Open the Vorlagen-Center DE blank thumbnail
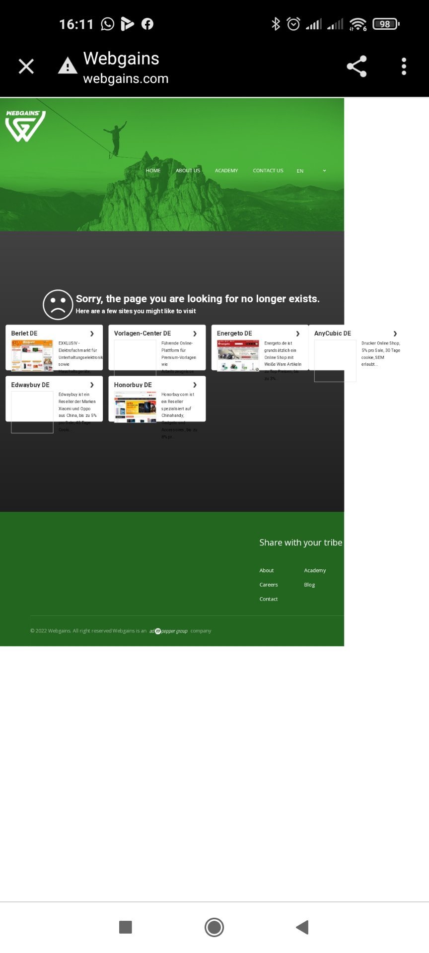This screenshot has height=953, width=429. point(135,358)
